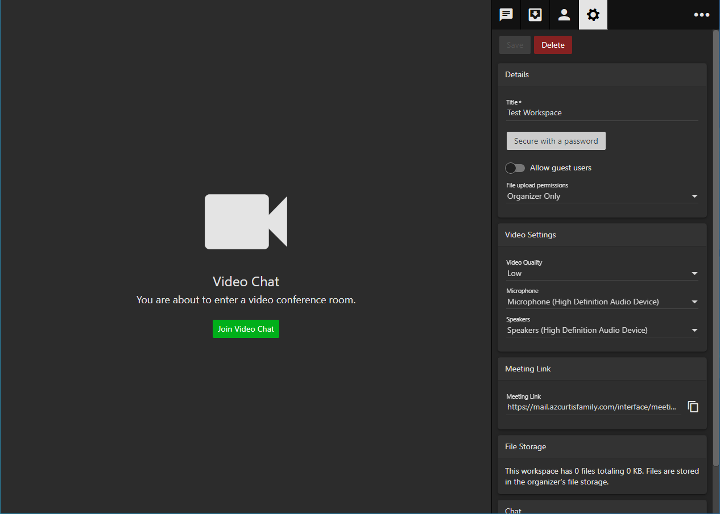Open the Microphone device dropdown
720x514 pixels.
pyautogui.click(x=602, y=302)
